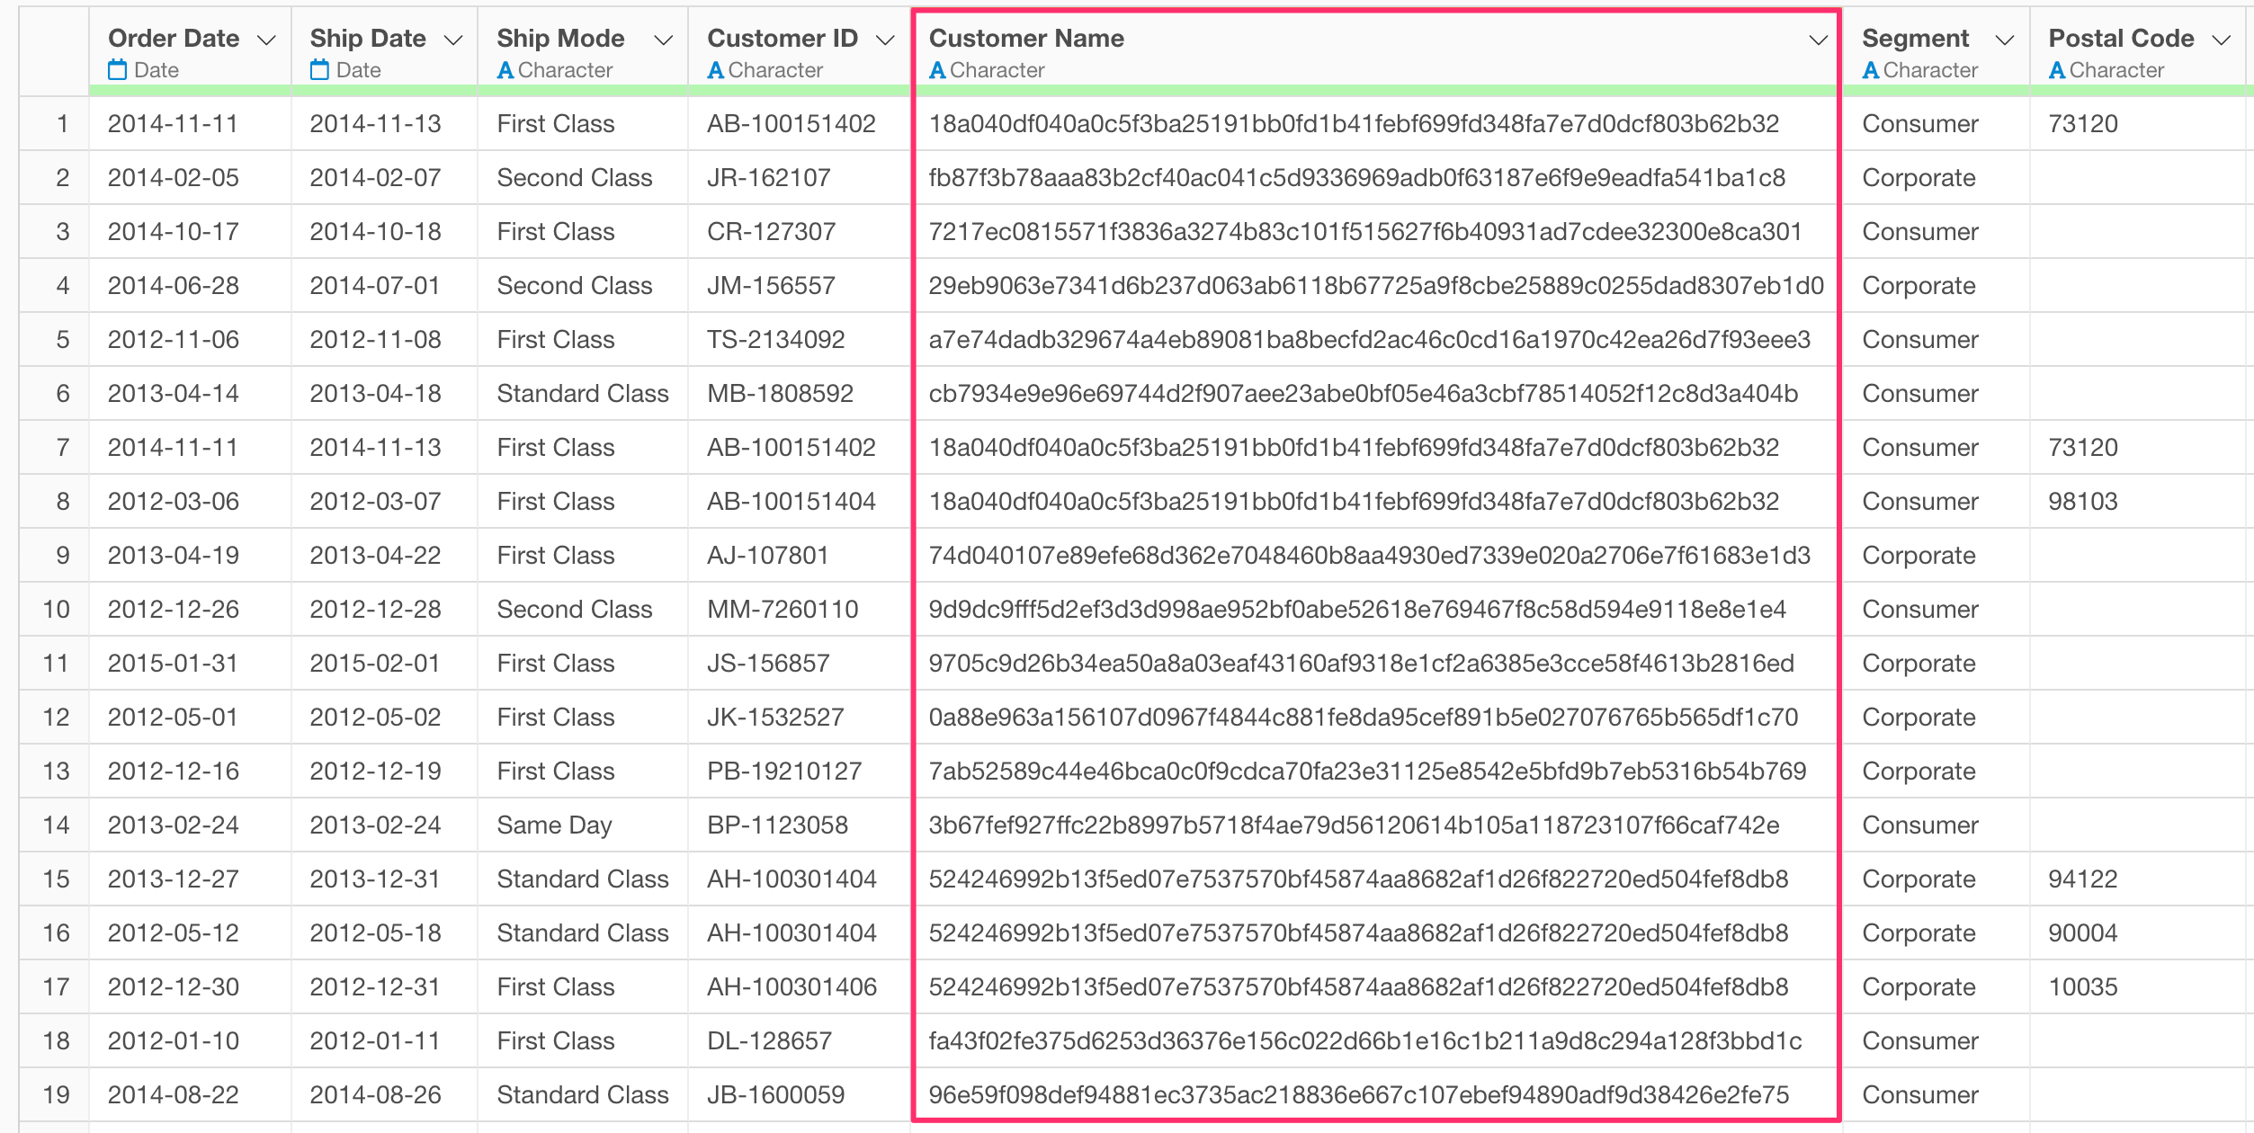Select row number 10

[56, 609]
